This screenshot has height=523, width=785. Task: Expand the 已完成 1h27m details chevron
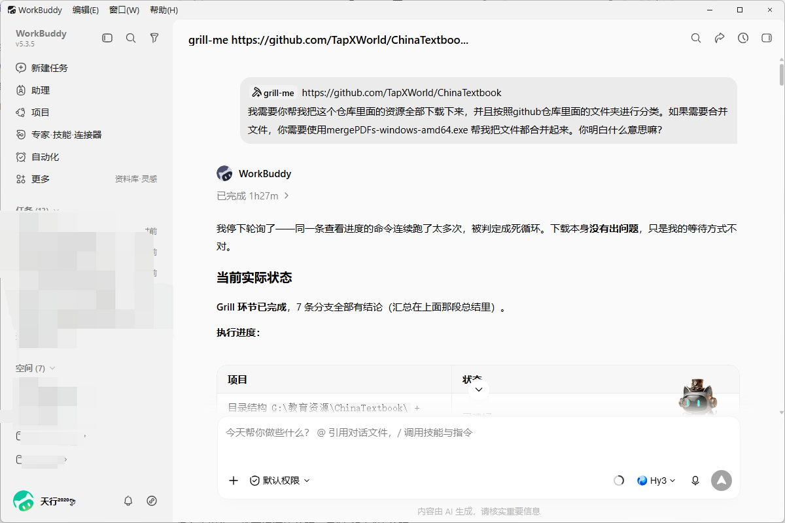tap(287, 195)
